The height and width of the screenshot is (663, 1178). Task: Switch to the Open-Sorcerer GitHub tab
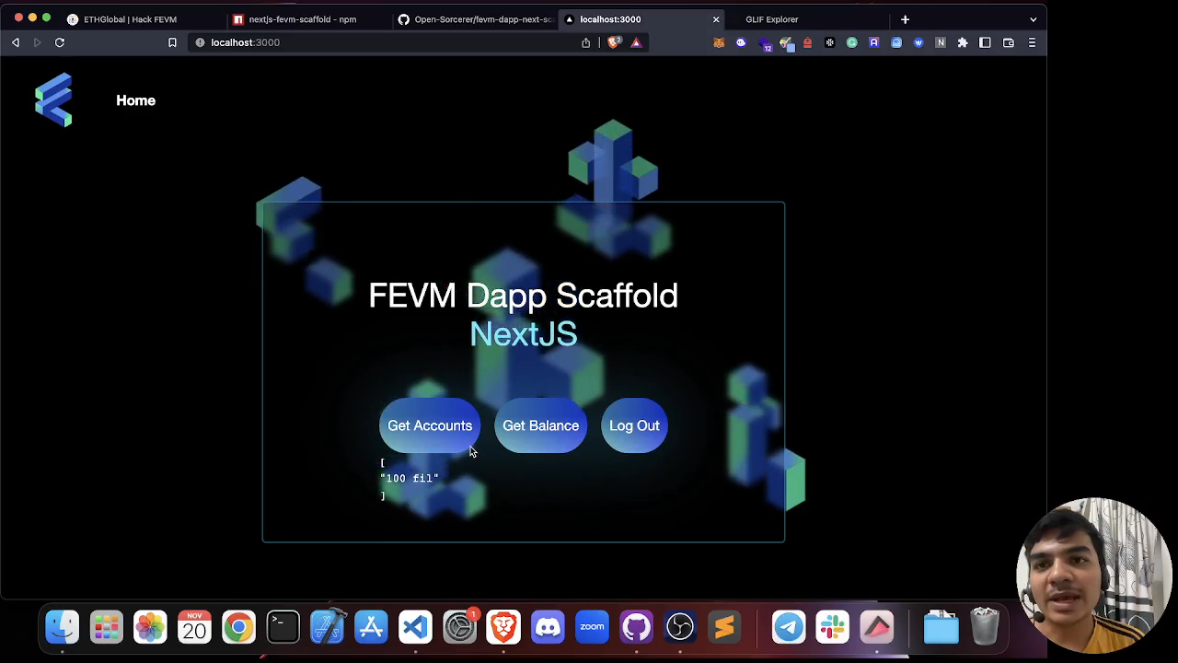pyautogui.click(x=475, y=19)
